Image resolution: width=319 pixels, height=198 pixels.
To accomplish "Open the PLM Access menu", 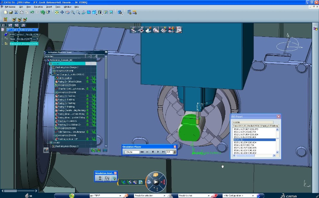I will [x=10, y=7].
